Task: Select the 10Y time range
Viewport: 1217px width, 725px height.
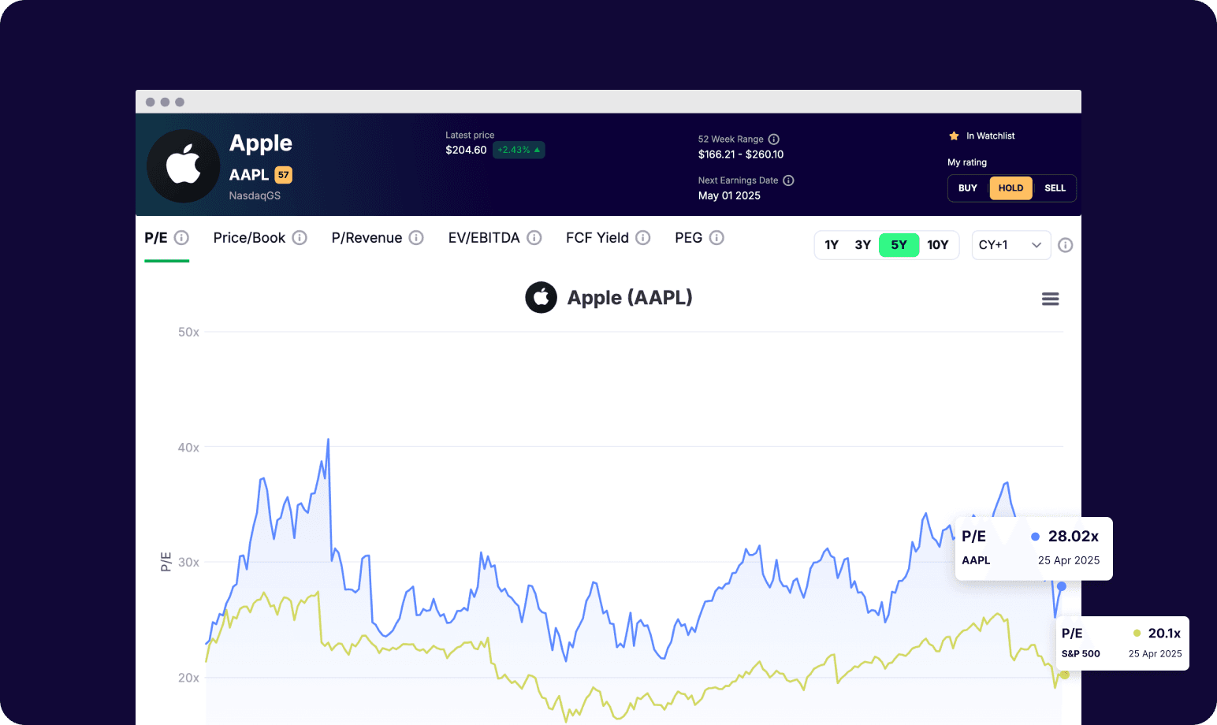Action: 937,245
